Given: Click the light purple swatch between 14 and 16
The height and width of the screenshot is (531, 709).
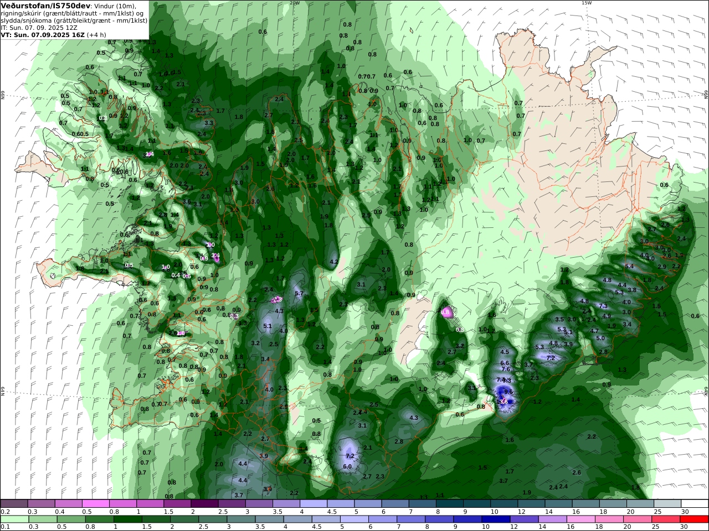Looking at the screenshot, I should click(x=552, y=519).
